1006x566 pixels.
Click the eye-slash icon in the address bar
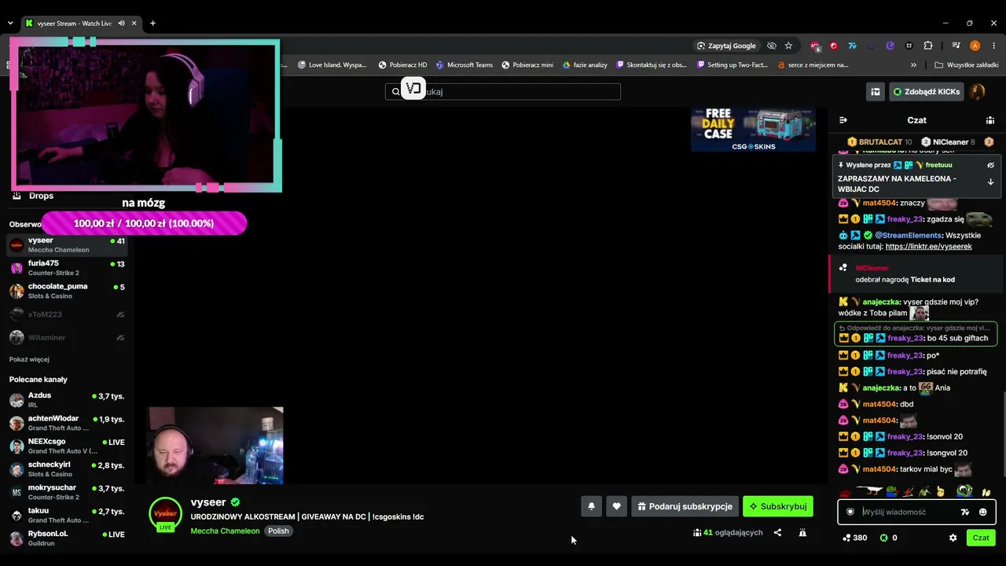[772, 46]
